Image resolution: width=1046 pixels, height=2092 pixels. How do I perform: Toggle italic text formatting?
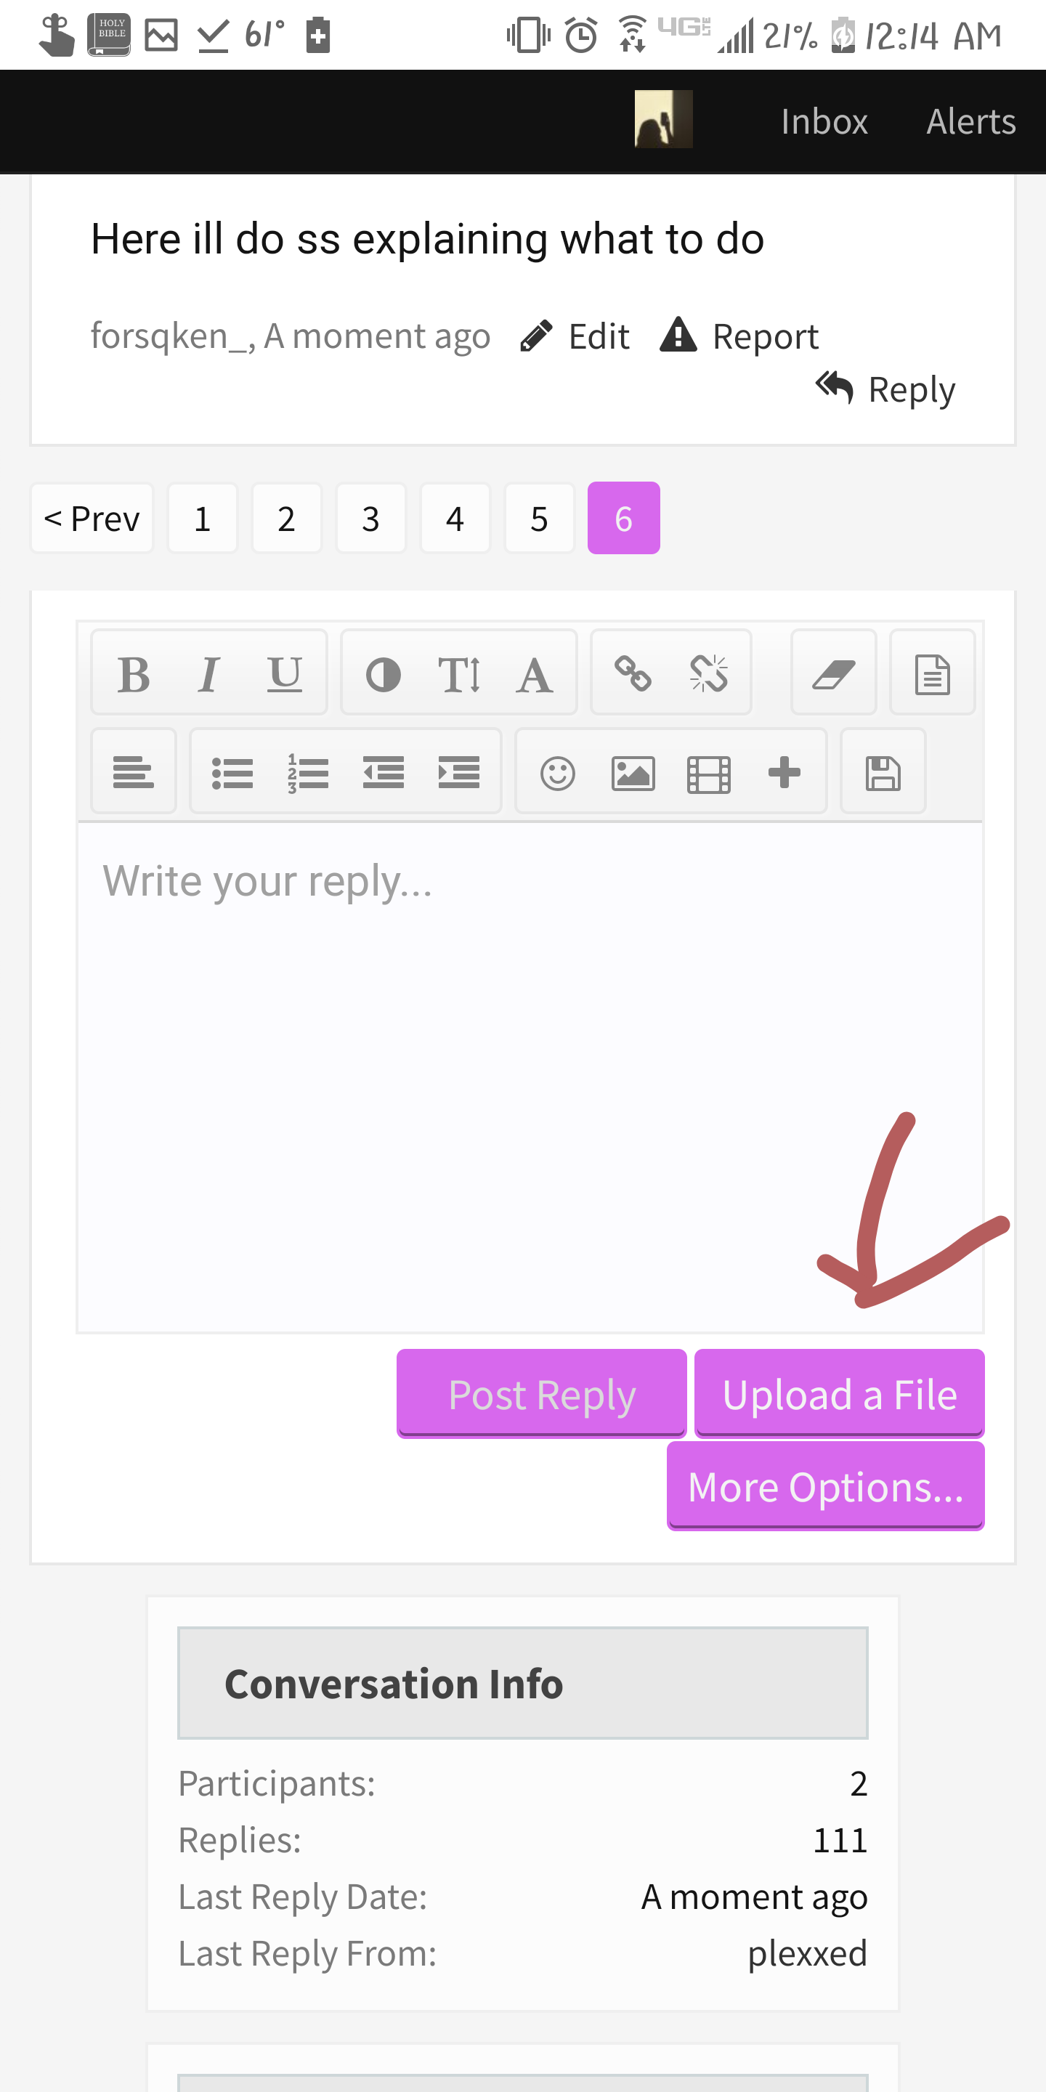click(x=208, y=674)
